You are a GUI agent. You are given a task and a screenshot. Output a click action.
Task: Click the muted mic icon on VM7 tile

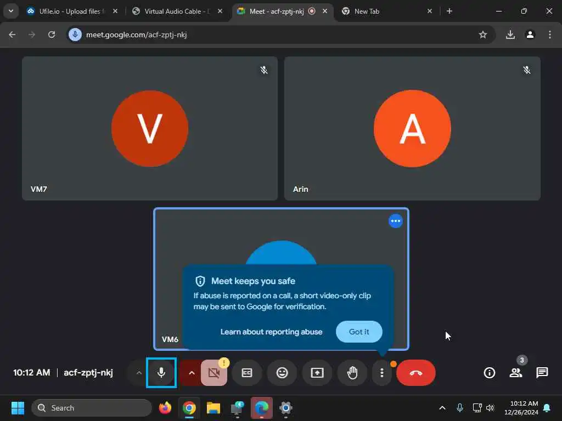(x=264, y=70)
